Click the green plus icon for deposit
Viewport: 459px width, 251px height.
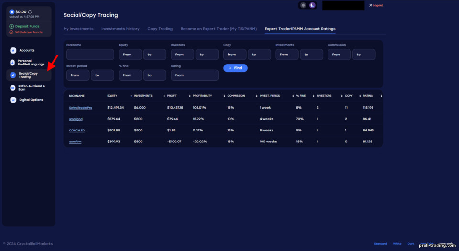click(x=11, y=26)
